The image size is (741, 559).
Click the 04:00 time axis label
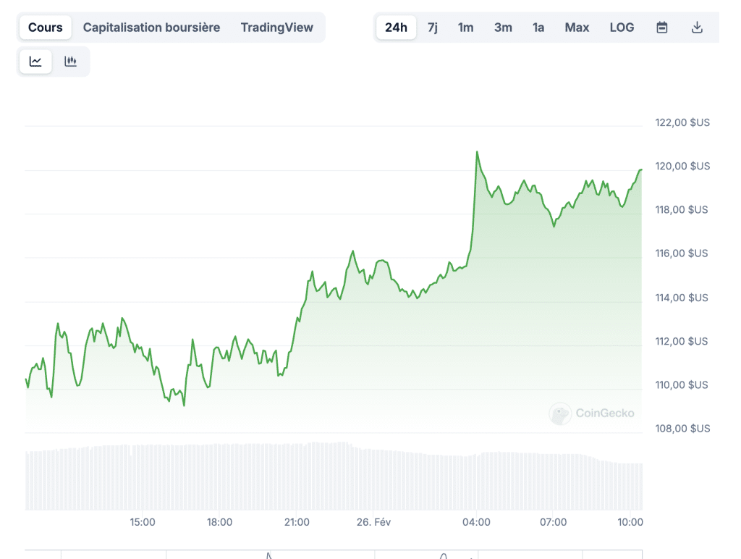point(476,522)
